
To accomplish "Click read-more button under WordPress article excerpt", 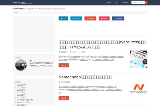I will [64, 65].
